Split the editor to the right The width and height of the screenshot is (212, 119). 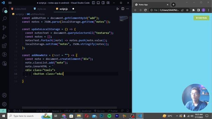123,9
